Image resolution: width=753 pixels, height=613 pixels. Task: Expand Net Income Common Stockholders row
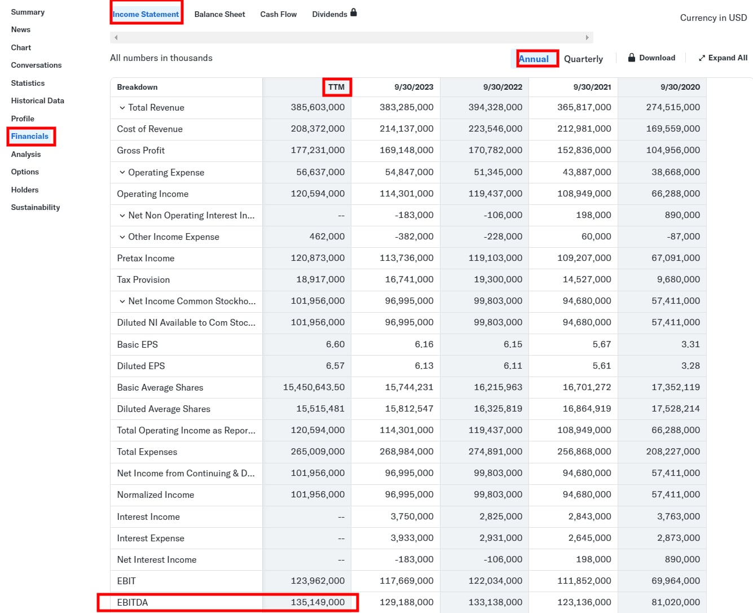[x=122, y=301]
